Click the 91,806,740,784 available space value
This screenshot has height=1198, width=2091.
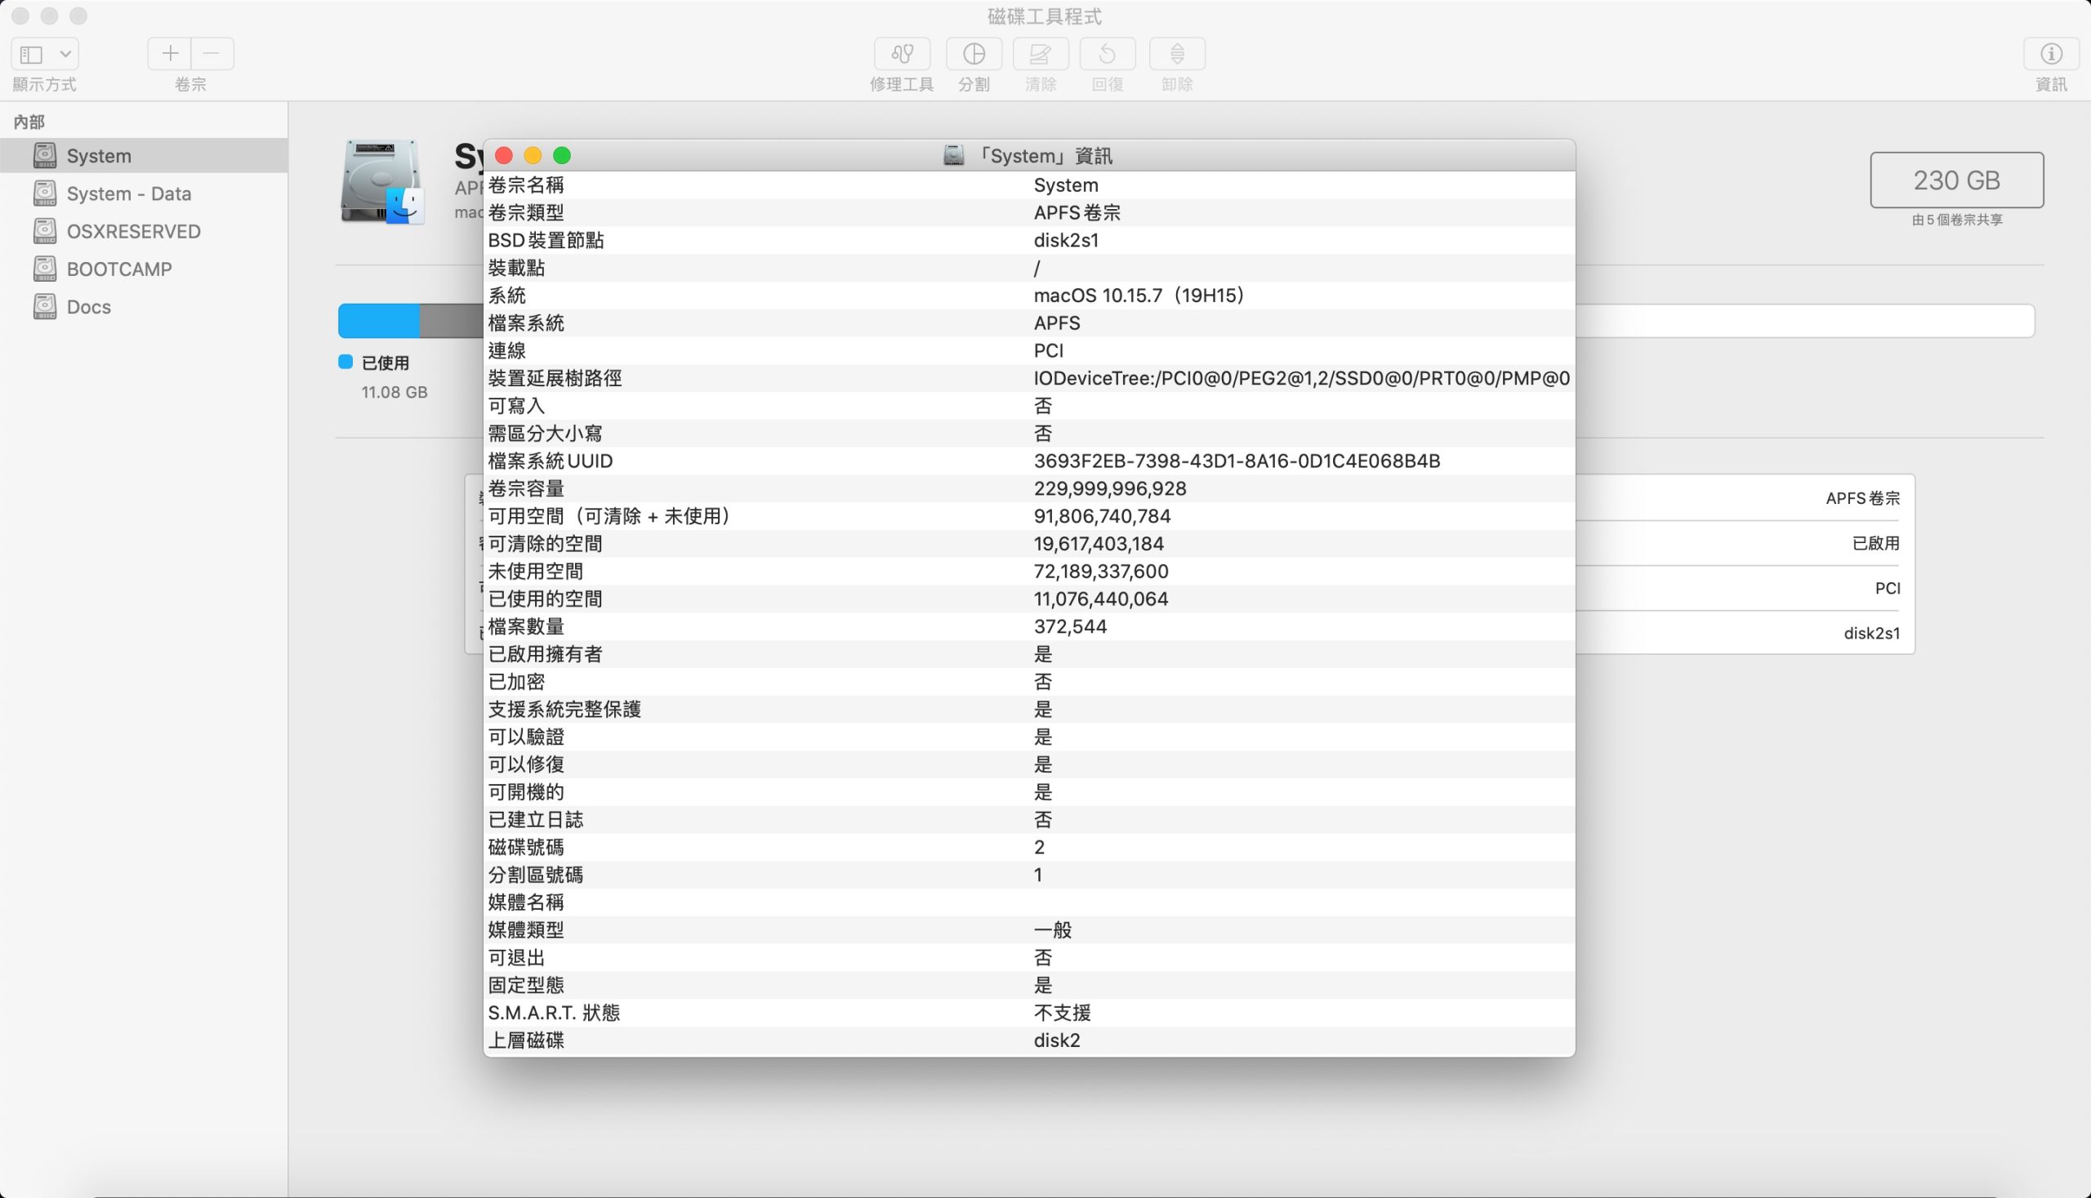pyautogui.click(x=1102, y=516)
